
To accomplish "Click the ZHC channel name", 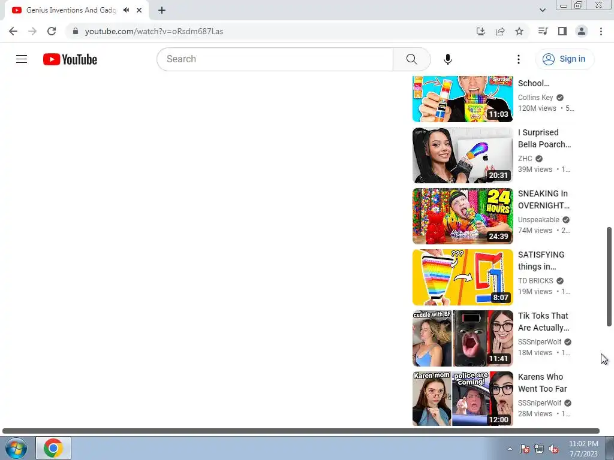I will tap(525, 158).
